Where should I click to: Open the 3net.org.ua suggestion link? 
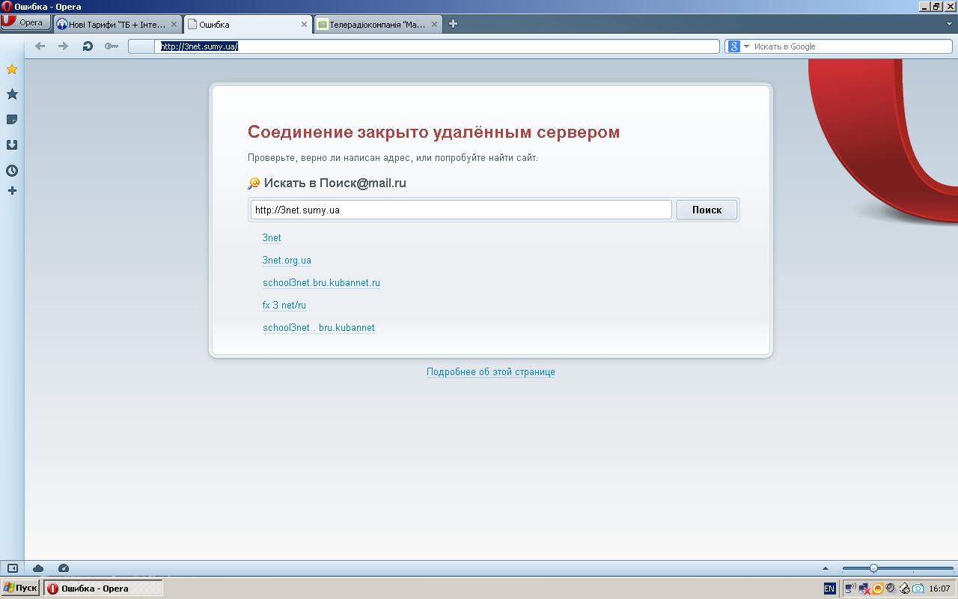[x=287, y=261]
